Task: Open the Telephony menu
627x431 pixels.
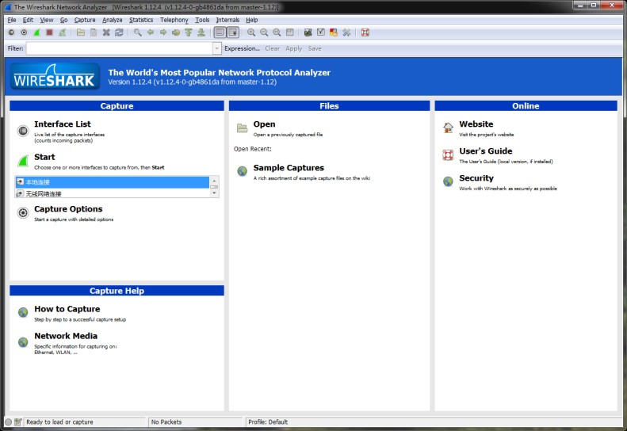Action: [x=174, y=20]
